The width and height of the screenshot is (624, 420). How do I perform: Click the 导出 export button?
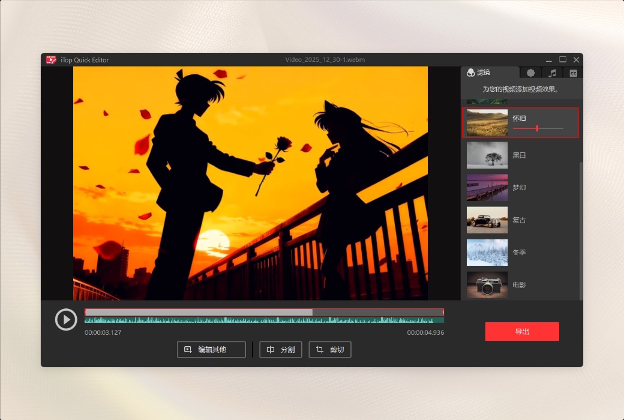(x=521, y=331)
